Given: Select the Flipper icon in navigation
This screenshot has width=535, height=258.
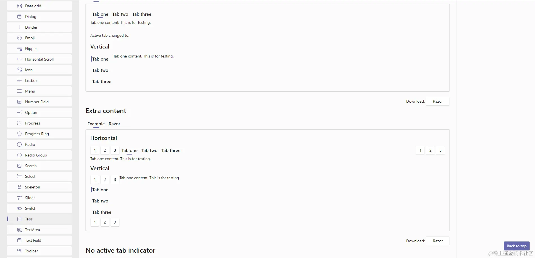Looking at the screenshot, I should point(19,49).
